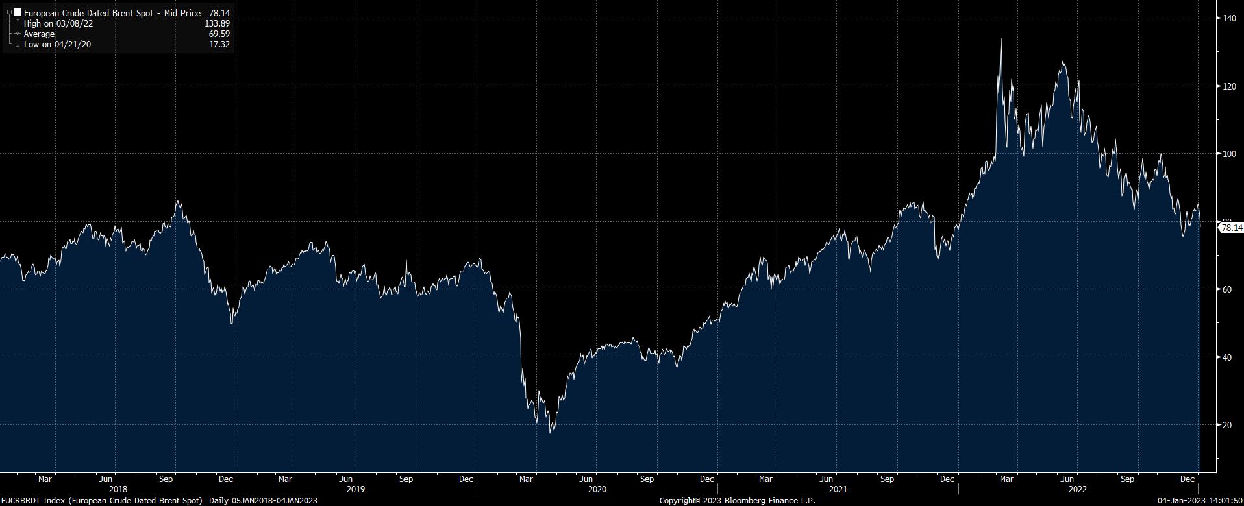Click the 2018 year label on time axis
1244x506 pixels.
[118, 489]
